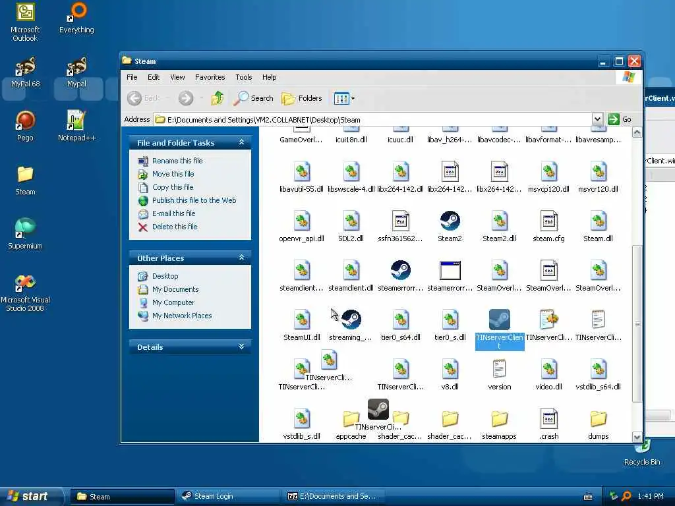Collapse the File and Folder Tasks panel
The height and width of the screenshot is (506, 675).
click(x=241, y=142)
